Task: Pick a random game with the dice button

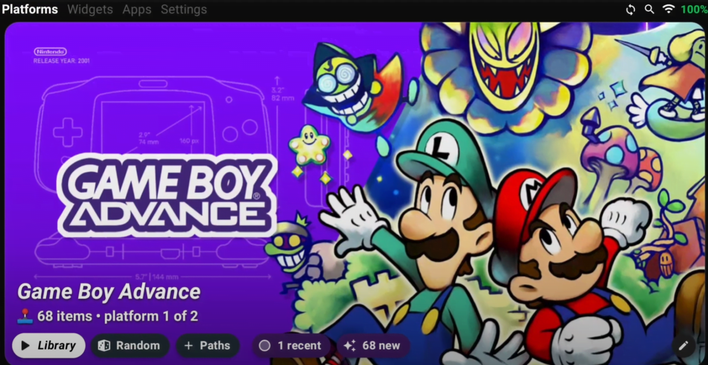Action: 130,346
